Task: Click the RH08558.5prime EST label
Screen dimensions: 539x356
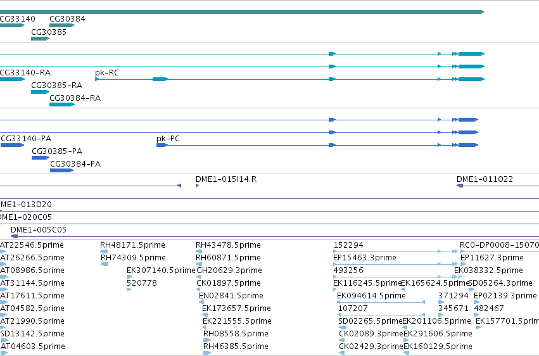Action: click(236, 334)
